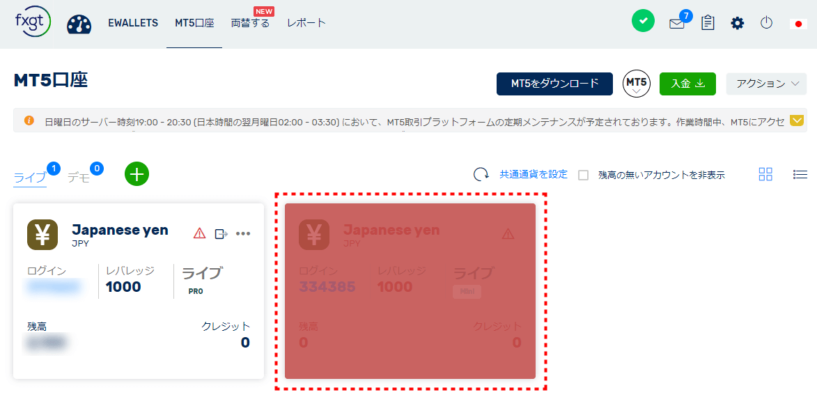
Task: Select the MT5口座 menu item
Action: (x=194, y=23)
